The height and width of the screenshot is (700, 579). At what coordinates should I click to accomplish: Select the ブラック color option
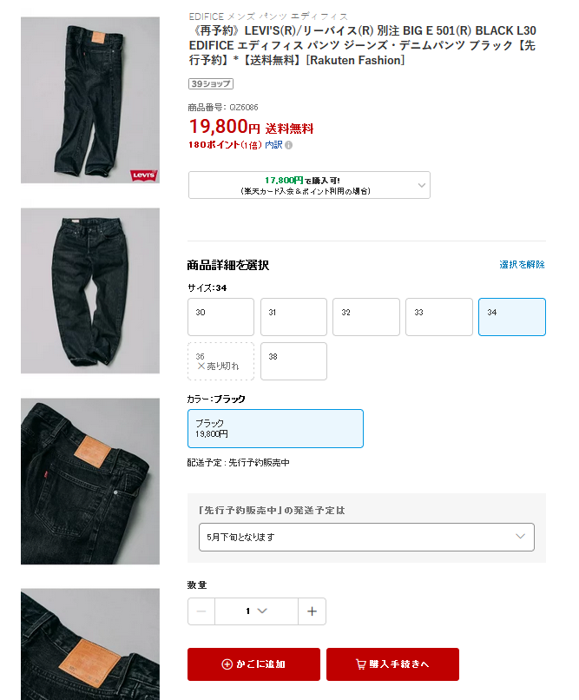pos(275,428)
